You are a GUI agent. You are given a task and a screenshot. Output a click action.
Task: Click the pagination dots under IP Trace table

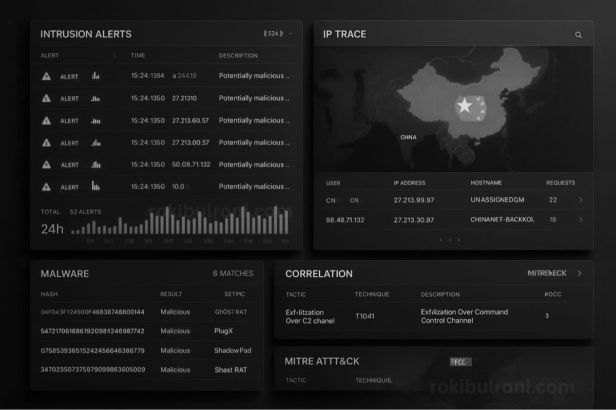click(x=450, y=240)
